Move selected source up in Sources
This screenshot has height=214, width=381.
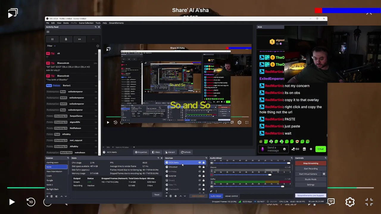(x=180, y=196)
